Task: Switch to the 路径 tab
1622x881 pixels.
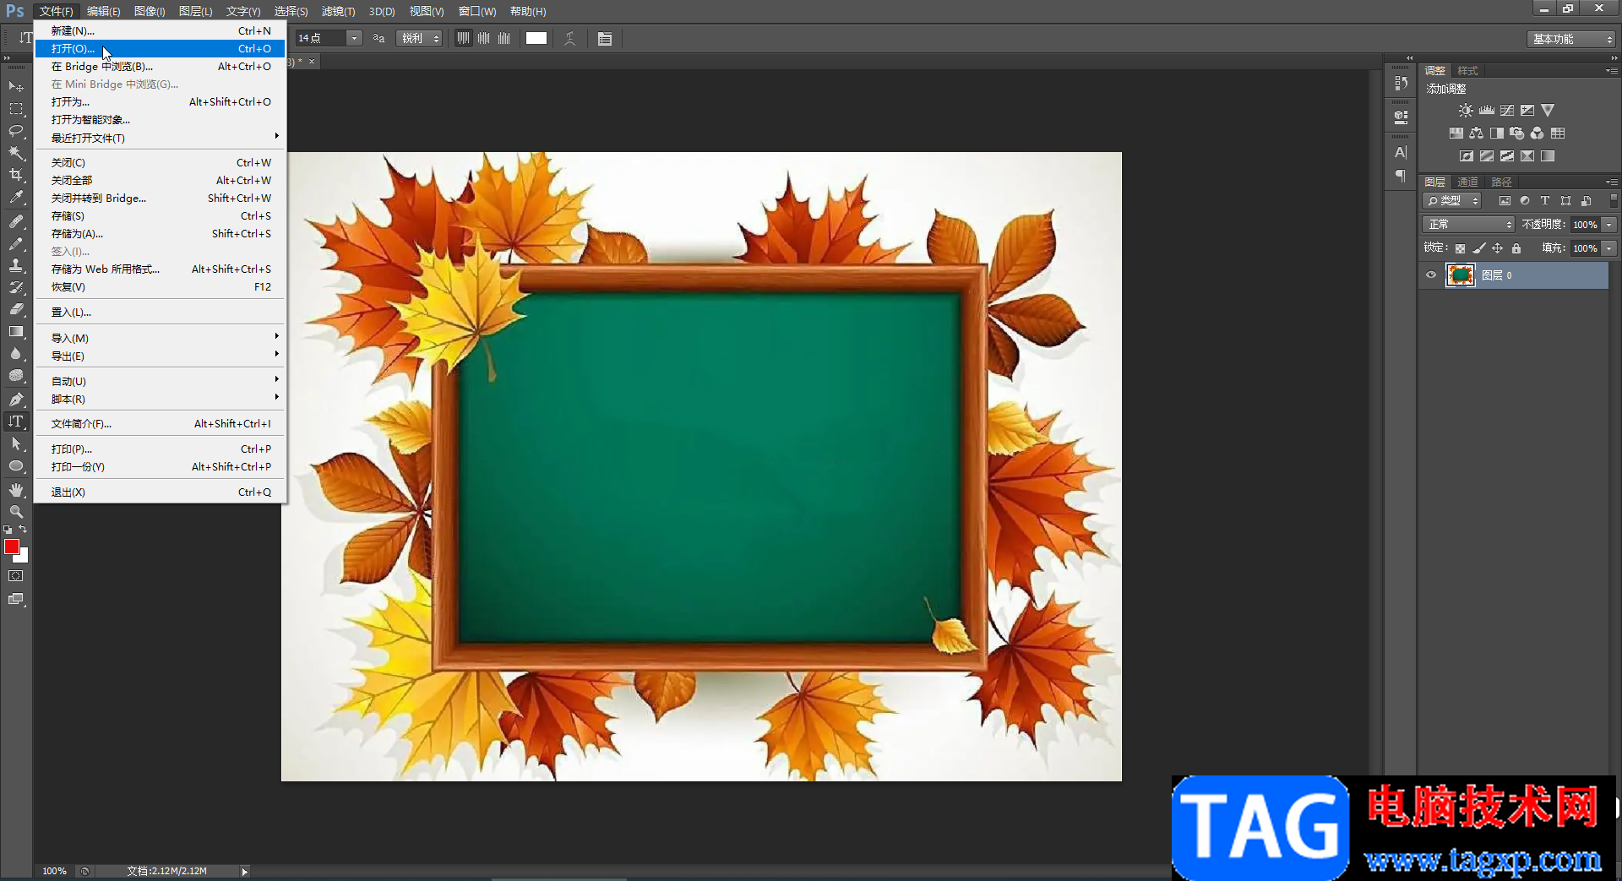Action: (x=1501, y=182)
